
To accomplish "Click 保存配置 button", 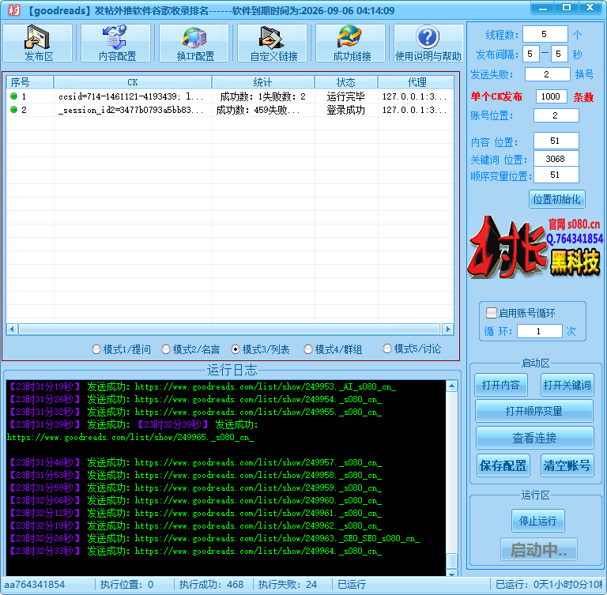I will [x=503, y=465].
